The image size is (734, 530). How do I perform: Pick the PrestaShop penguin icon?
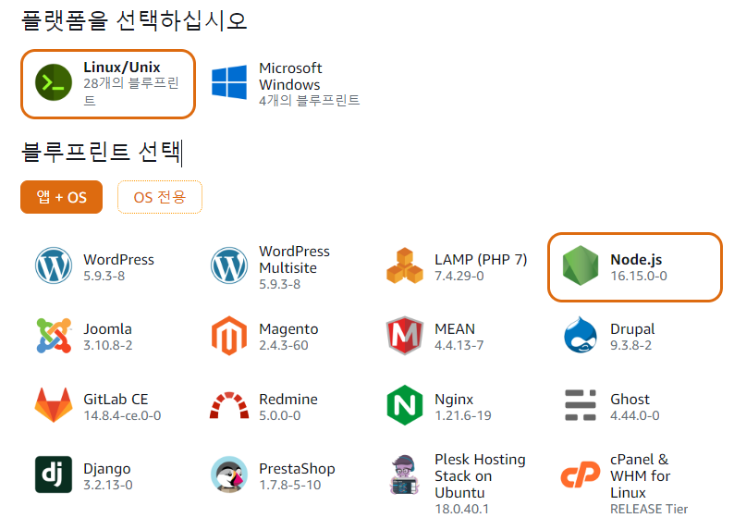[229, 475]
